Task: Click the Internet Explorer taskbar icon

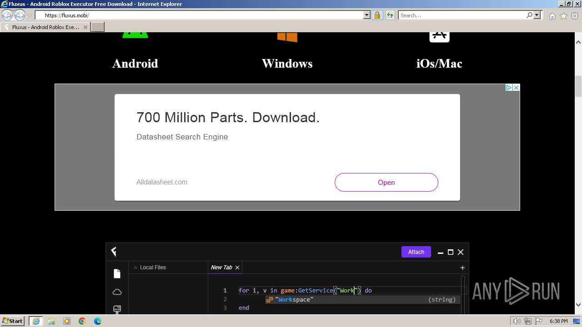Action: tap(36, 321)
